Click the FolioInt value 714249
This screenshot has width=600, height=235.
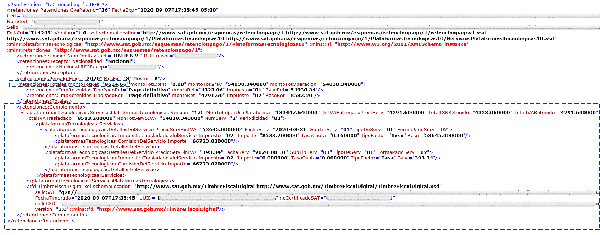click(x=38, y=33)
